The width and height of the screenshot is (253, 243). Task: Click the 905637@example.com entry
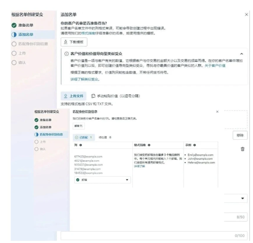tap(88, 165)
